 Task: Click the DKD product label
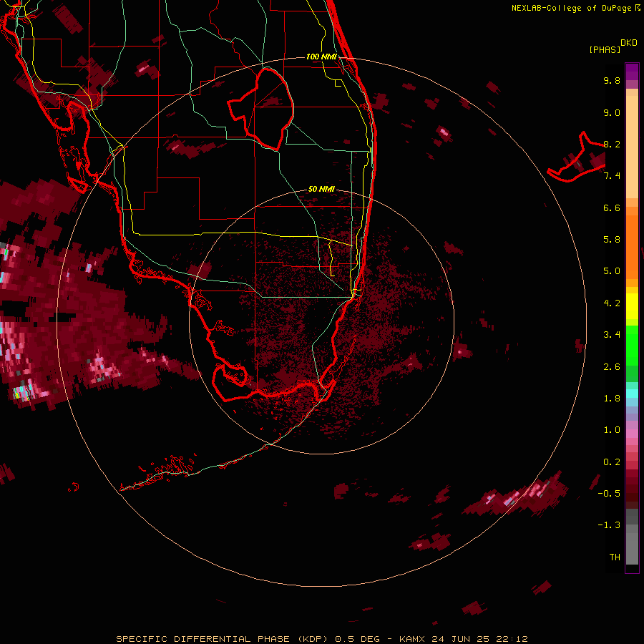[629, 43]
